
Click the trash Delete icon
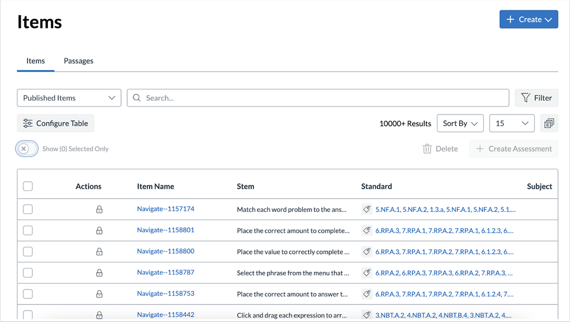427,149
